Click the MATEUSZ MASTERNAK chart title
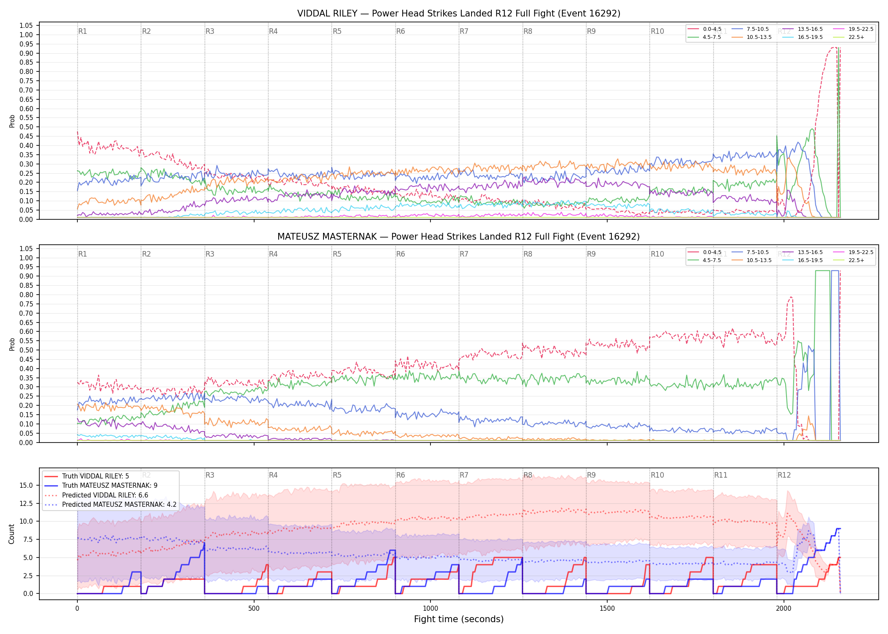 [x=459, y=237]
